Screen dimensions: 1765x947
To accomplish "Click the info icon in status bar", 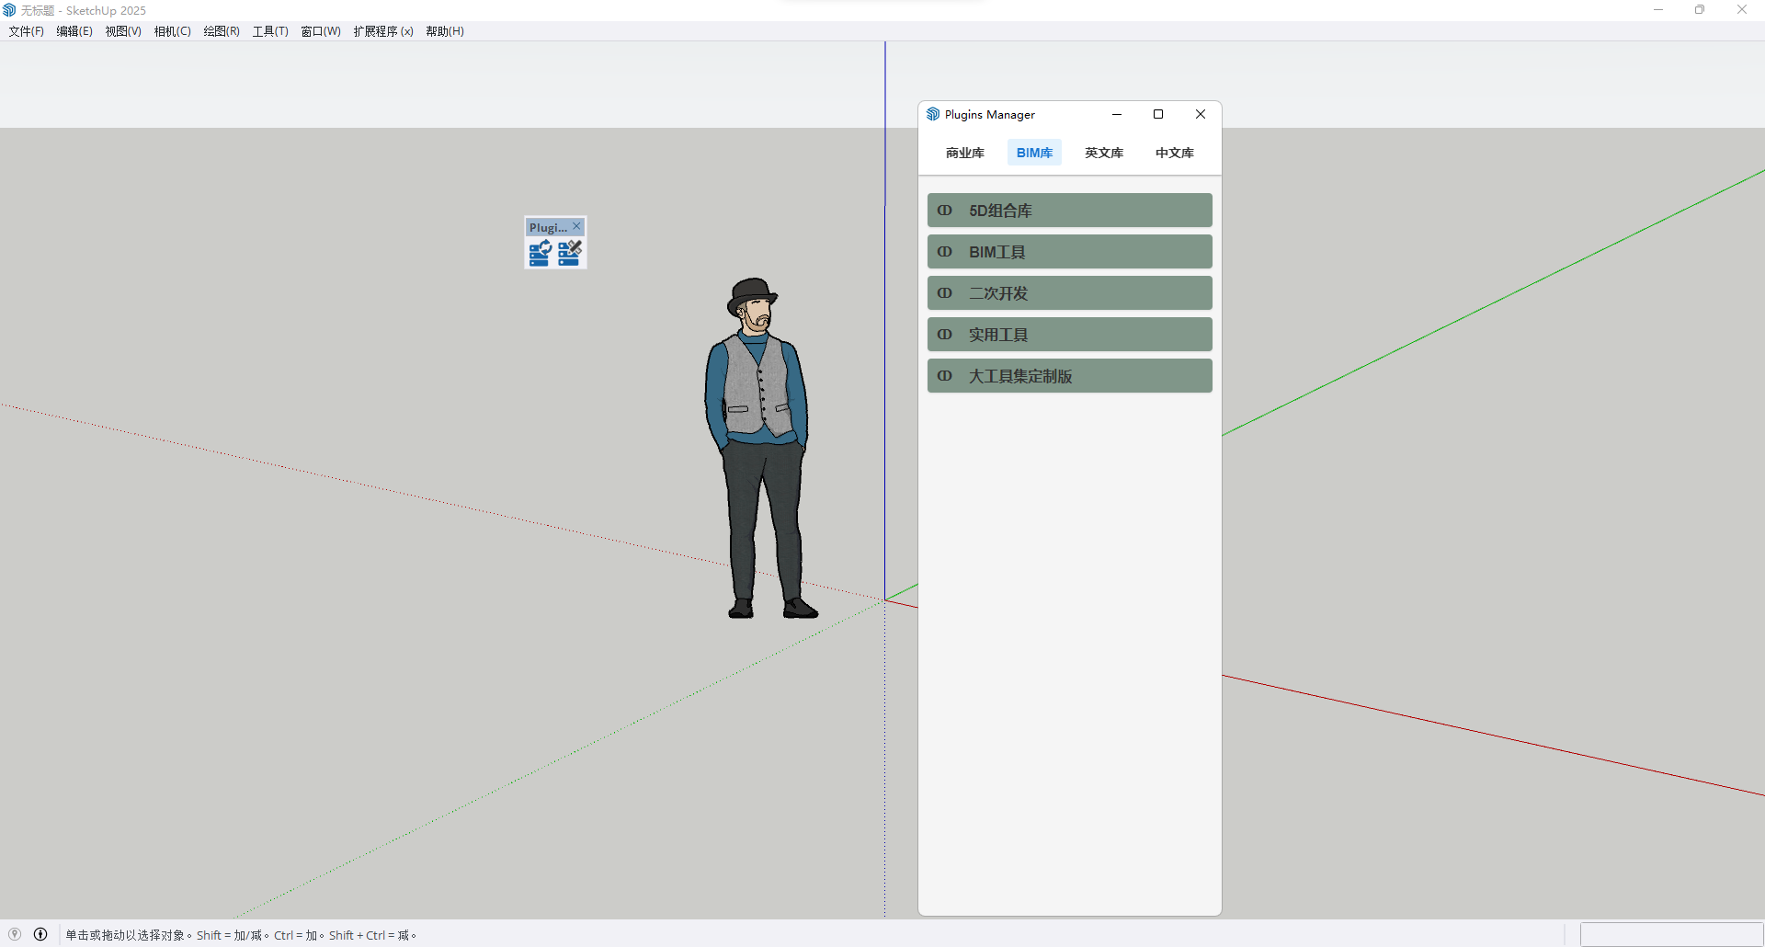I will (40, 934).
